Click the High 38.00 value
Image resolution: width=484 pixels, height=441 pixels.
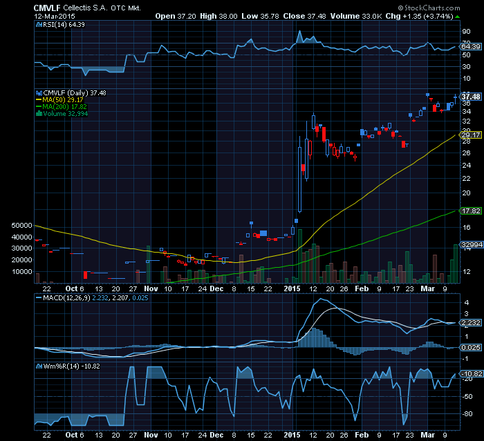coord(218,16)
